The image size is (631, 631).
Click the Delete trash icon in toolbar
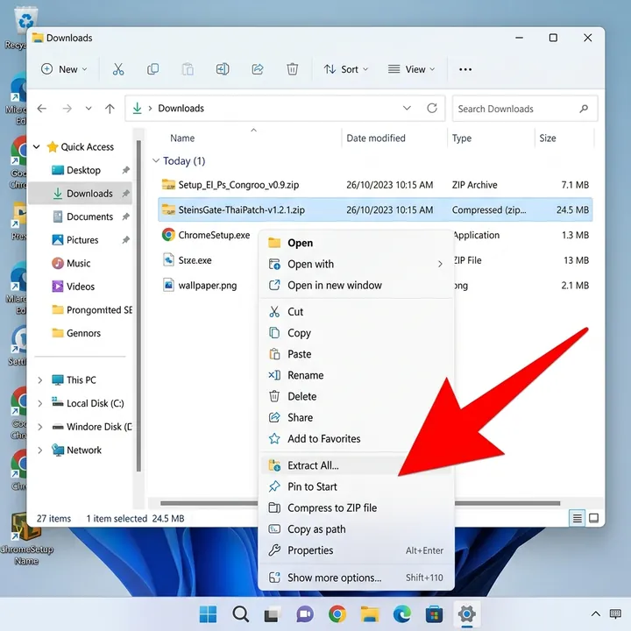pos(292,69)
